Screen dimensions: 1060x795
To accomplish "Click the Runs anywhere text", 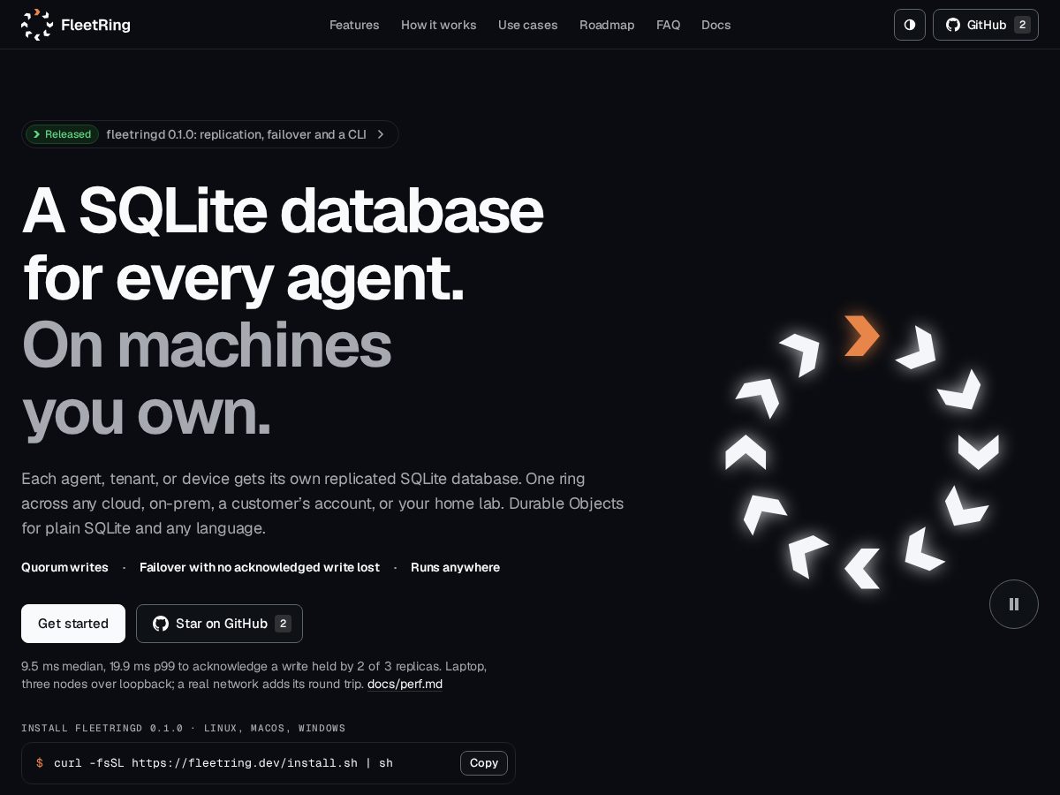I will [455, 567].
